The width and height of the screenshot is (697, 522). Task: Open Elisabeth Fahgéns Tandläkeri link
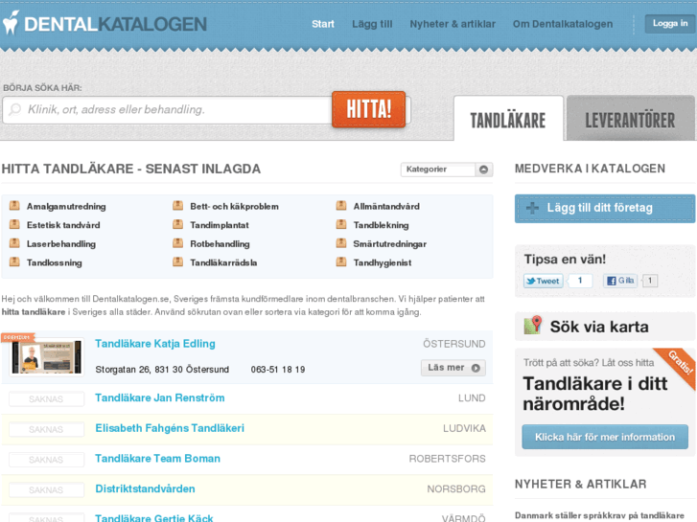(170, 428)
